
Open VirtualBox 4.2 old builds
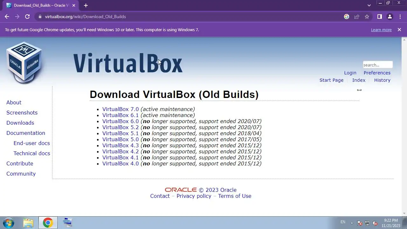[121, 151]
